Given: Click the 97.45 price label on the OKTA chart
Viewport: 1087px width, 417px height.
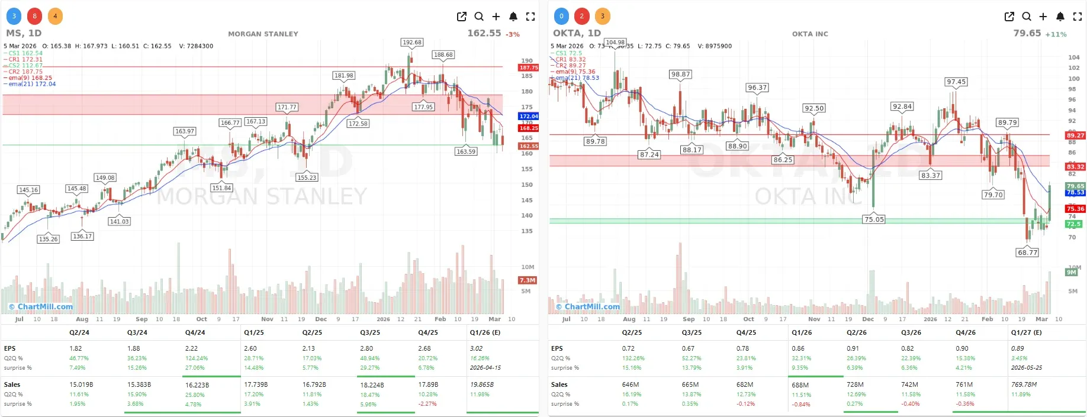Looking at the screenshot, I should coord(956,82).
